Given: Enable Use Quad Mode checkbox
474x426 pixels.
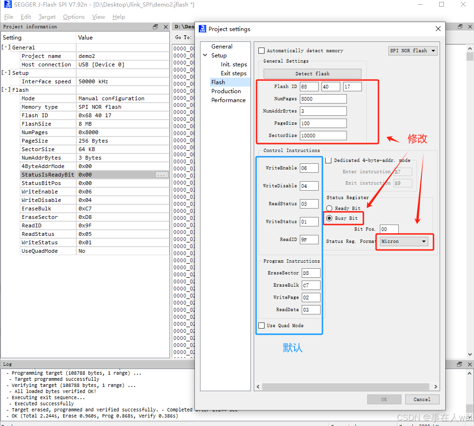Looking at the screenshot, I should (x=262, y=325).
